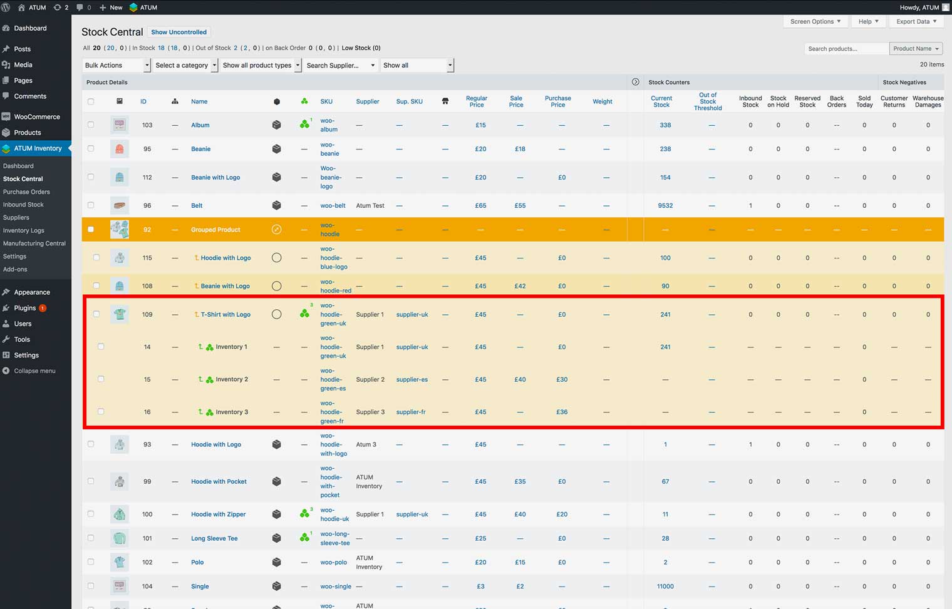Expand the Show all product types dropdown

(x=261, y=65)
